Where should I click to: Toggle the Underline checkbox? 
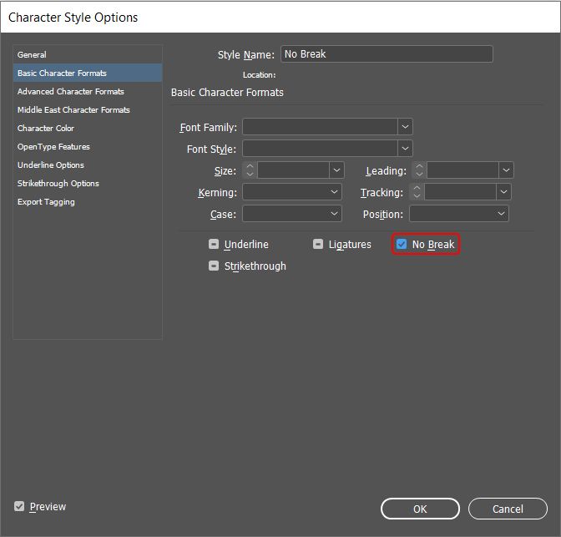pyautogui.click(x=214, y=244)
